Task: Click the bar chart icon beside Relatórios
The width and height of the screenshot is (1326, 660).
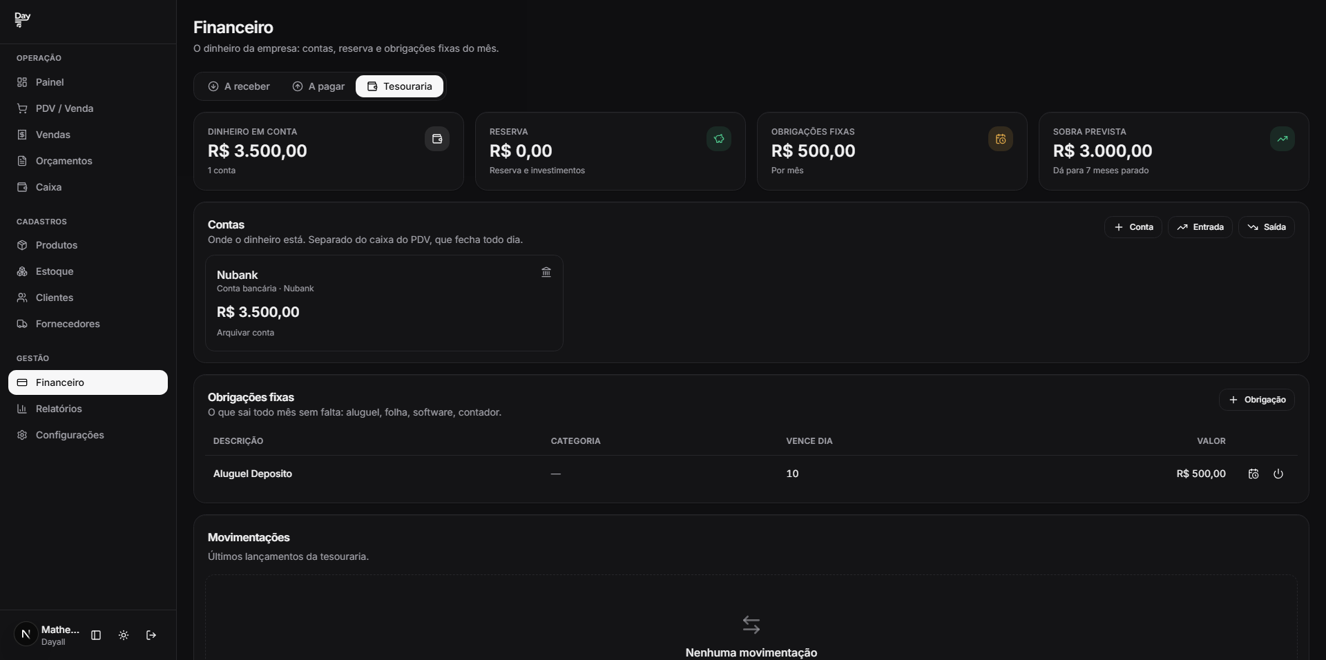Action: tap(22, 409)
